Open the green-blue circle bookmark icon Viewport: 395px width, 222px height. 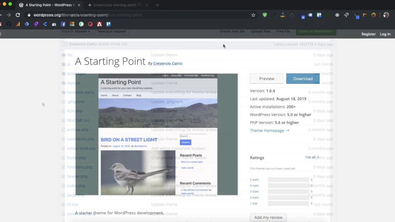click(81, 24)
